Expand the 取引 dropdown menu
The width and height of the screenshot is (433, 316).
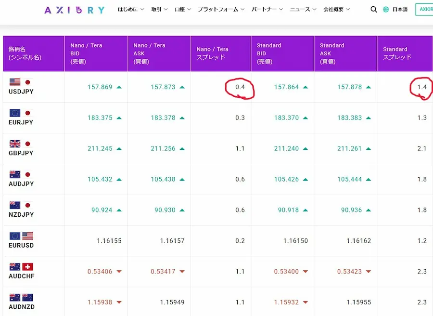159,10
